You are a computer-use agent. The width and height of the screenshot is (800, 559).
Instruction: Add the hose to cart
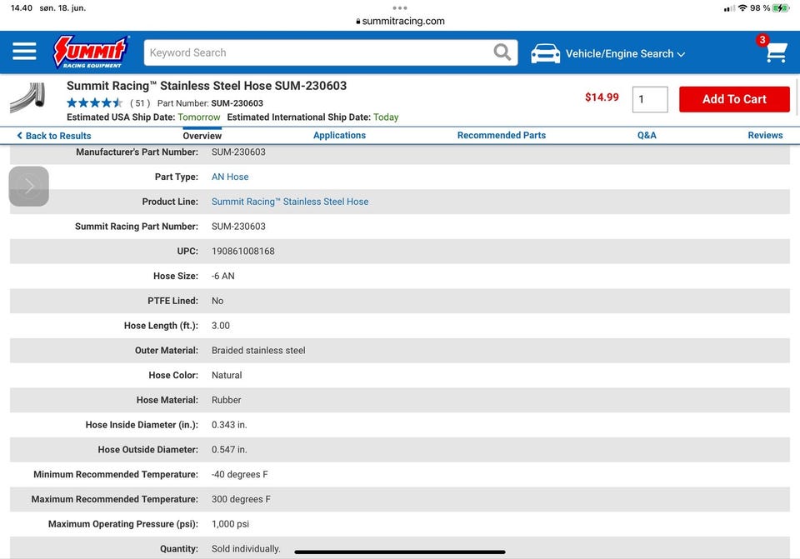[734, 99]
